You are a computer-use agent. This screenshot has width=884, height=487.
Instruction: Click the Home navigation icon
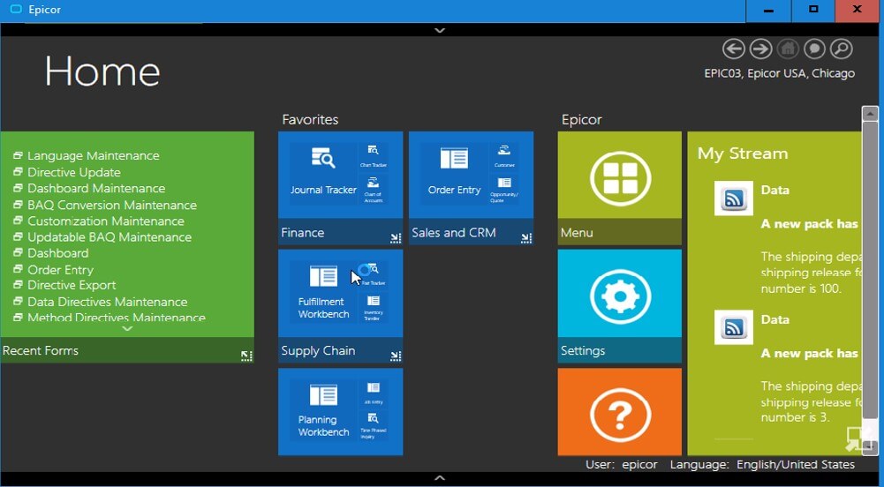(x=788, y=49)
